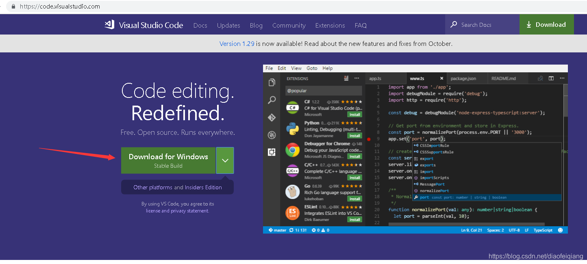Click the TypeScript language mode indicator
Viewport: 587px width, 264px height.
coord(543,230)
